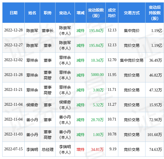Click the 34.81万 shares value
164x159 pixels.
[x=97, y=149]
